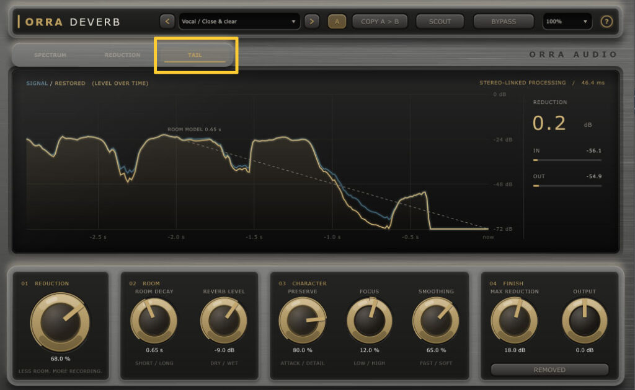The image size is (635, 390).
Task: Click the Reverb Level knob
Action: coord(224,321)
